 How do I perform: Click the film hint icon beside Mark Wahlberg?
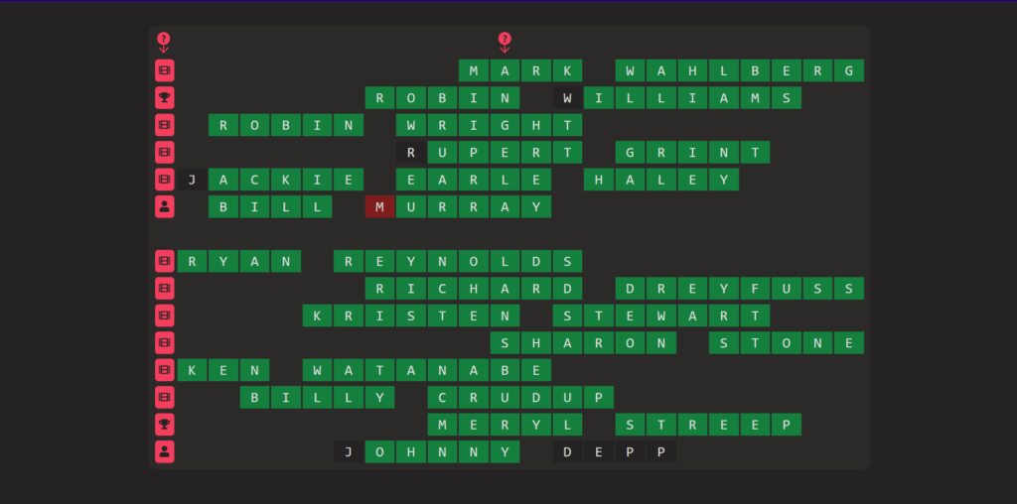[x=164, y=70]
